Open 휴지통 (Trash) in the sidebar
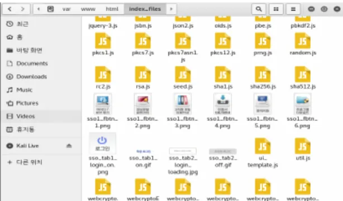This screenshot has width=343, height=201. [x=41, y=130]
